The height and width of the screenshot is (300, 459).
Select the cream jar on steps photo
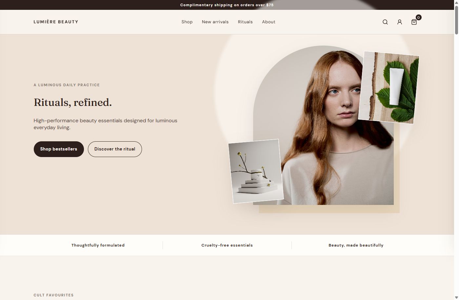click(x=256, y=171)
